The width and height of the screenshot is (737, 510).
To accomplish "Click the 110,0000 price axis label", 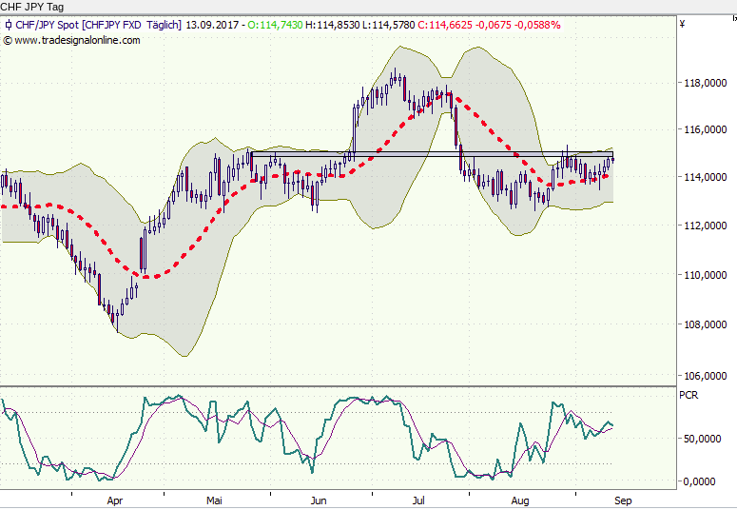I will pos(705,275).
